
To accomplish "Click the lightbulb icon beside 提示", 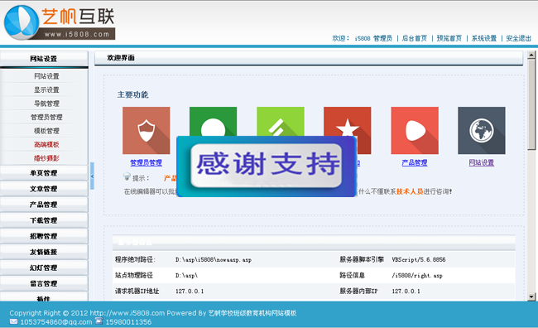I will tap(127, 176).
